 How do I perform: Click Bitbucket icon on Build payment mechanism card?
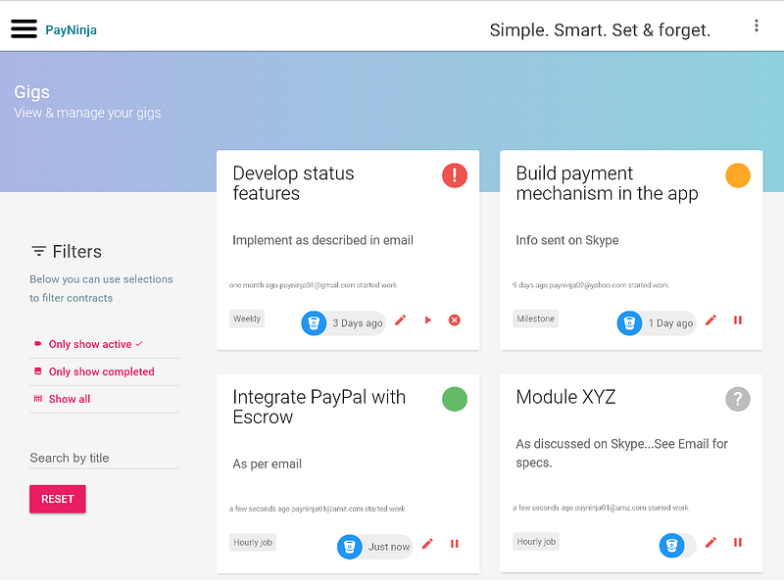coord(629,323)
